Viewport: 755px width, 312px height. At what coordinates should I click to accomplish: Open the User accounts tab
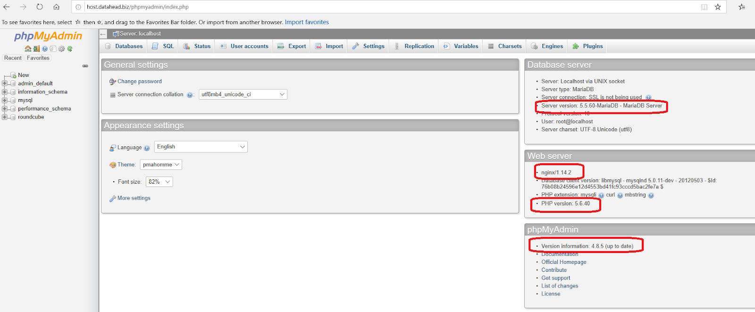pos(244,46)
